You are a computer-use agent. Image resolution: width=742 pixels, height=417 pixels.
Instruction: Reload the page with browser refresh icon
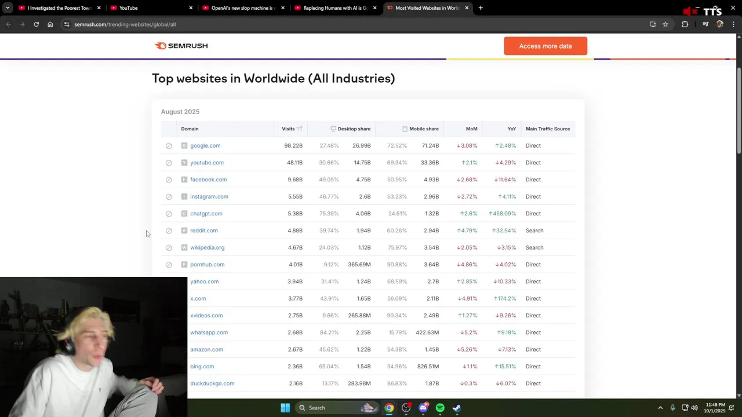(x=36, y=24)
